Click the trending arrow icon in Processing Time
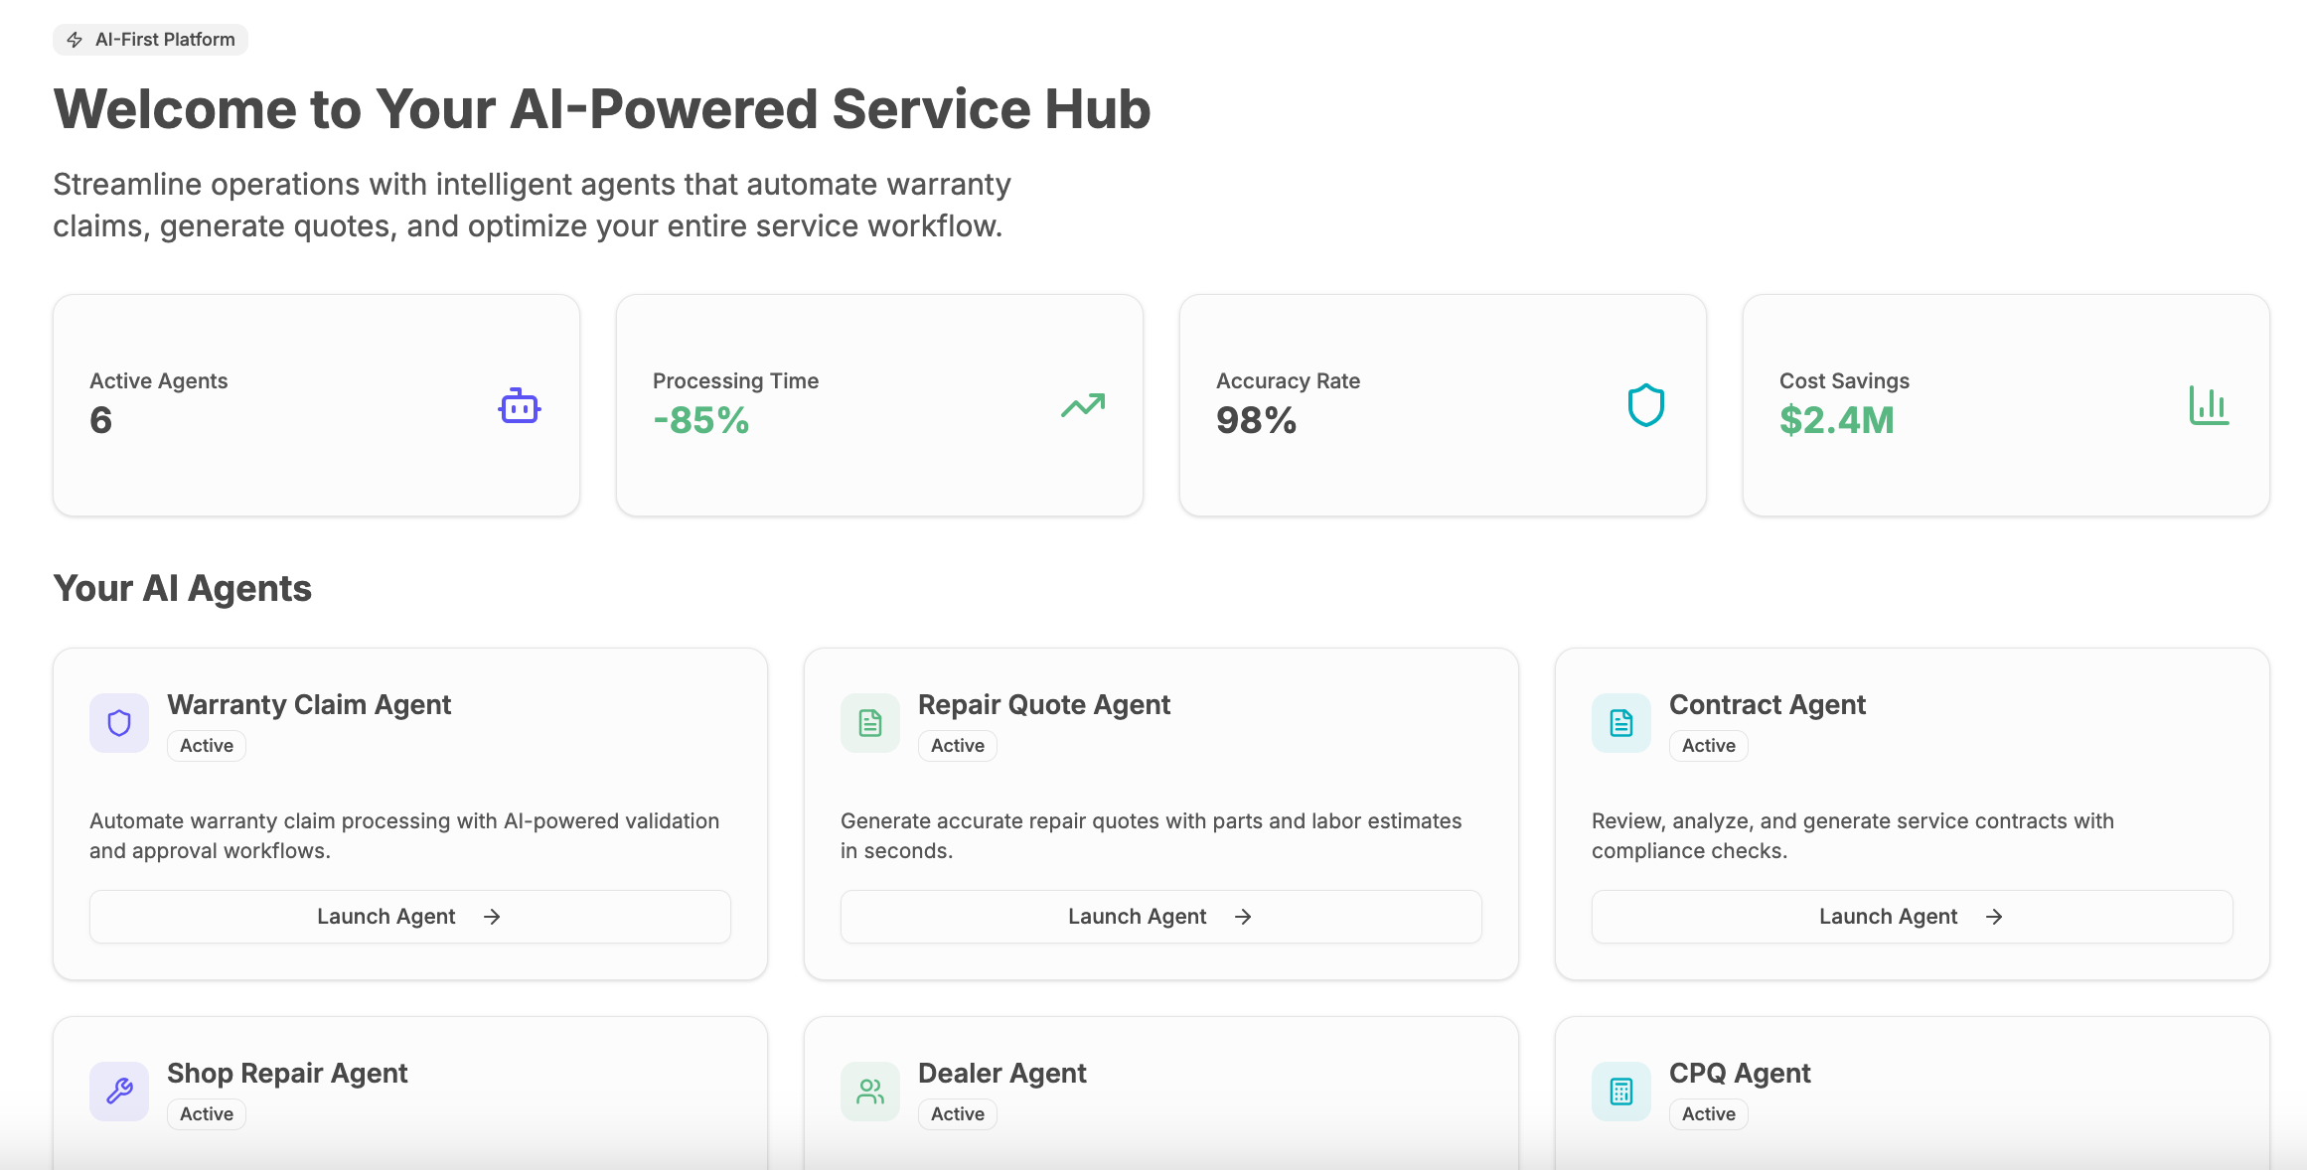The height and width of the screenshot is (1170, 2307). pos(1083,405)
